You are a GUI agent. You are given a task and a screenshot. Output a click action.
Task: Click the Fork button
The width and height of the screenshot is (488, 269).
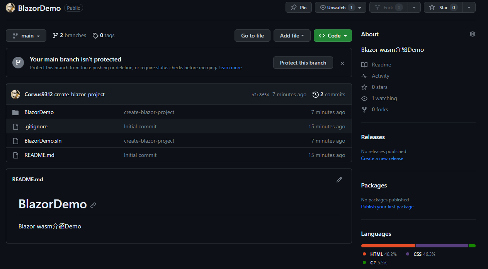coord(389,7)
